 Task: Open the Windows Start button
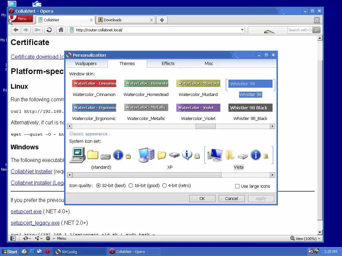click(x=9, y=252)
